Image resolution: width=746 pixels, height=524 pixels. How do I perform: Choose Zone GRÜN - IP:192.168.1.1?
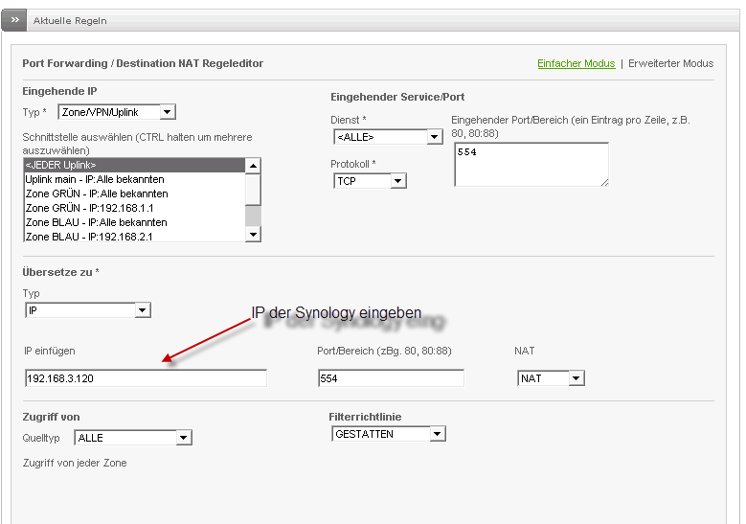pyautogui.click(x=134, y=208)
